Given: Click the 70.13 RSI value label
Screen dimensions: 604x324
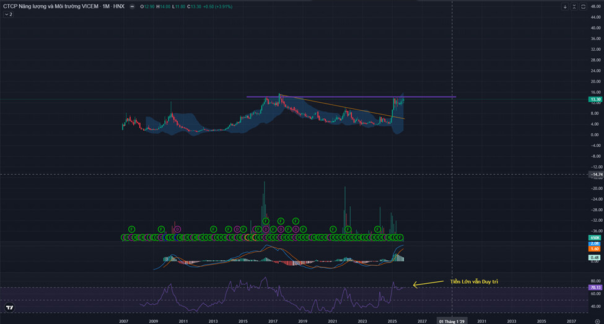Looking at the screenshot, I should point(594,287).
